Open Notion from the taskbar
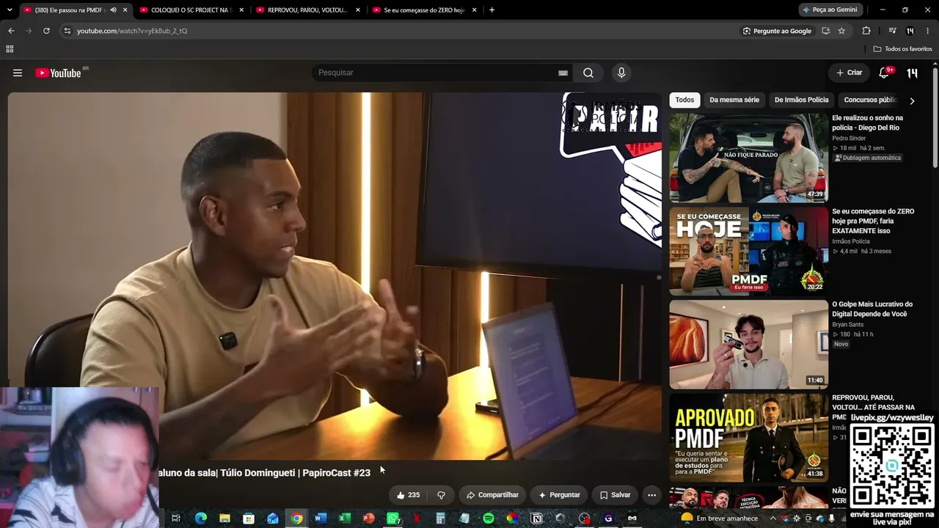The image size is (939, 528). coord(536,518)
